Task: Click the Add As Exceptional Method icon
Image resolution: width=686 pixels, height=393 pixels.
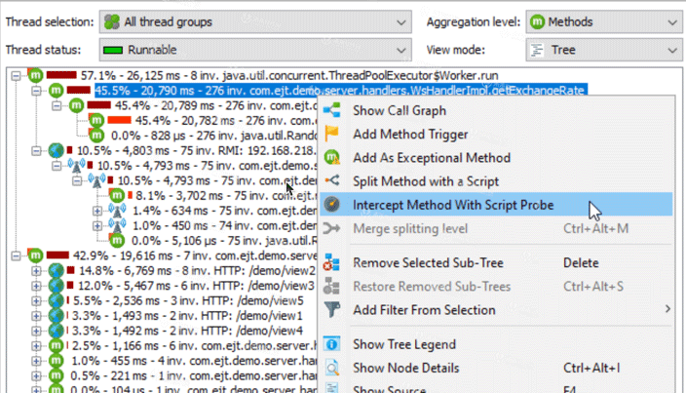Action: [x=333, y=158]
